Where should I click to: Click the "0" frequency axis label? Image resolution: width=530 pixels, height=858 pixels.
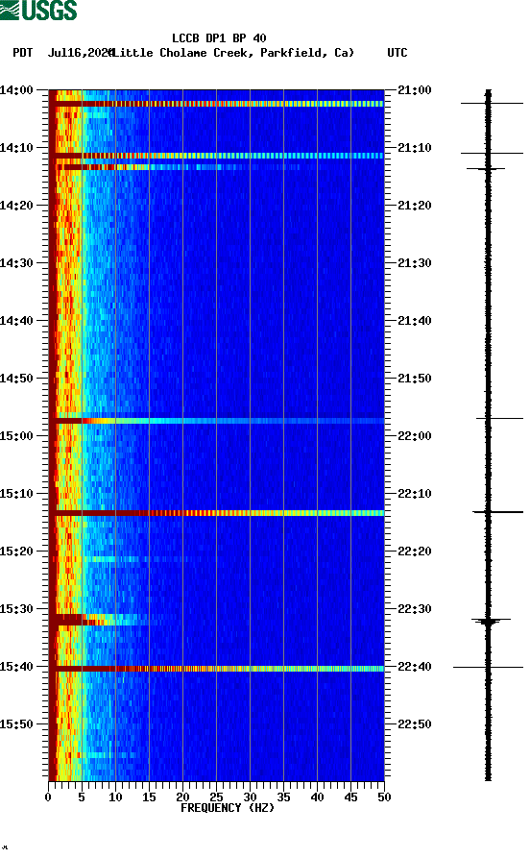(48, 797)
